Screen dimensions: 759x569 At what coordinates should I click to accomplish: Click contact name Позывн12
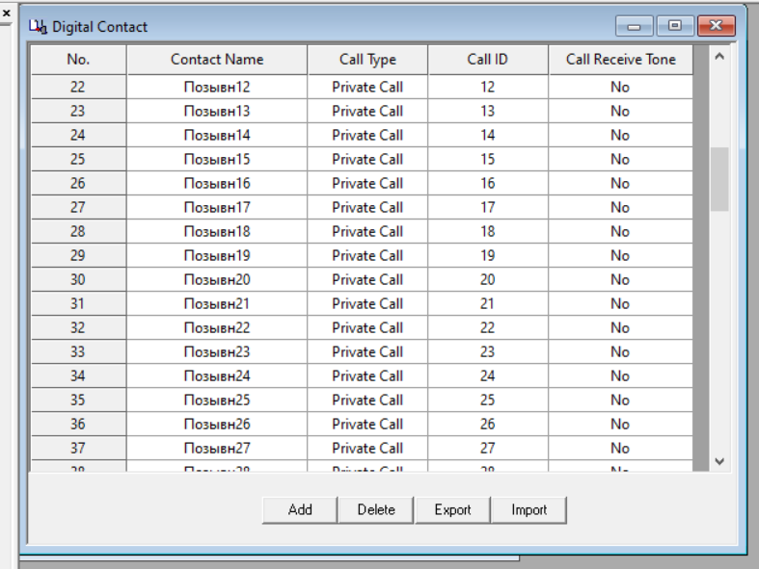click(217, 87)
